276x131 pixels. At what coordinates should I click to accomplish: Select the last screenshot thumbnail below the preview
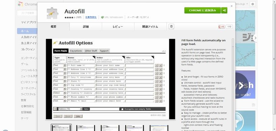pyautogui.click(x=159, y=128)
